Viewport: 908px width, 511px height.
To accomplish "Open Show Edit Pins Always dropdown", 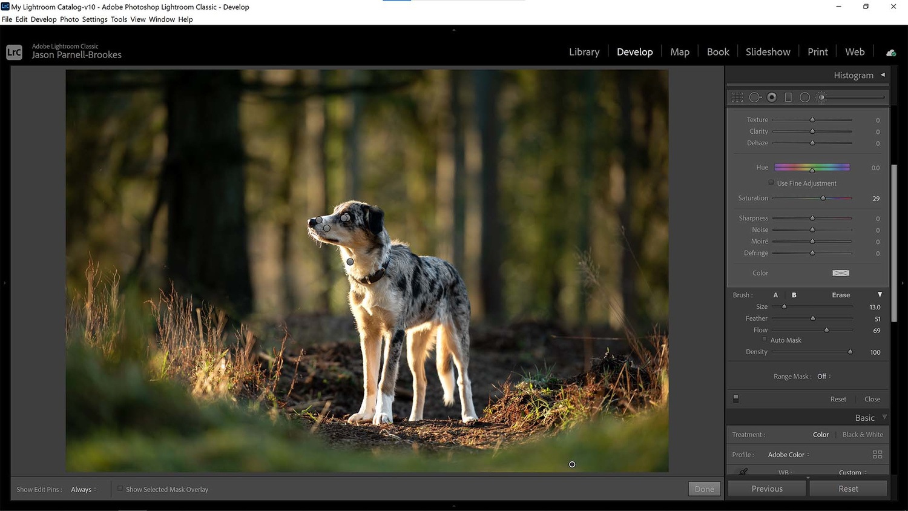I will click(84, 489).
